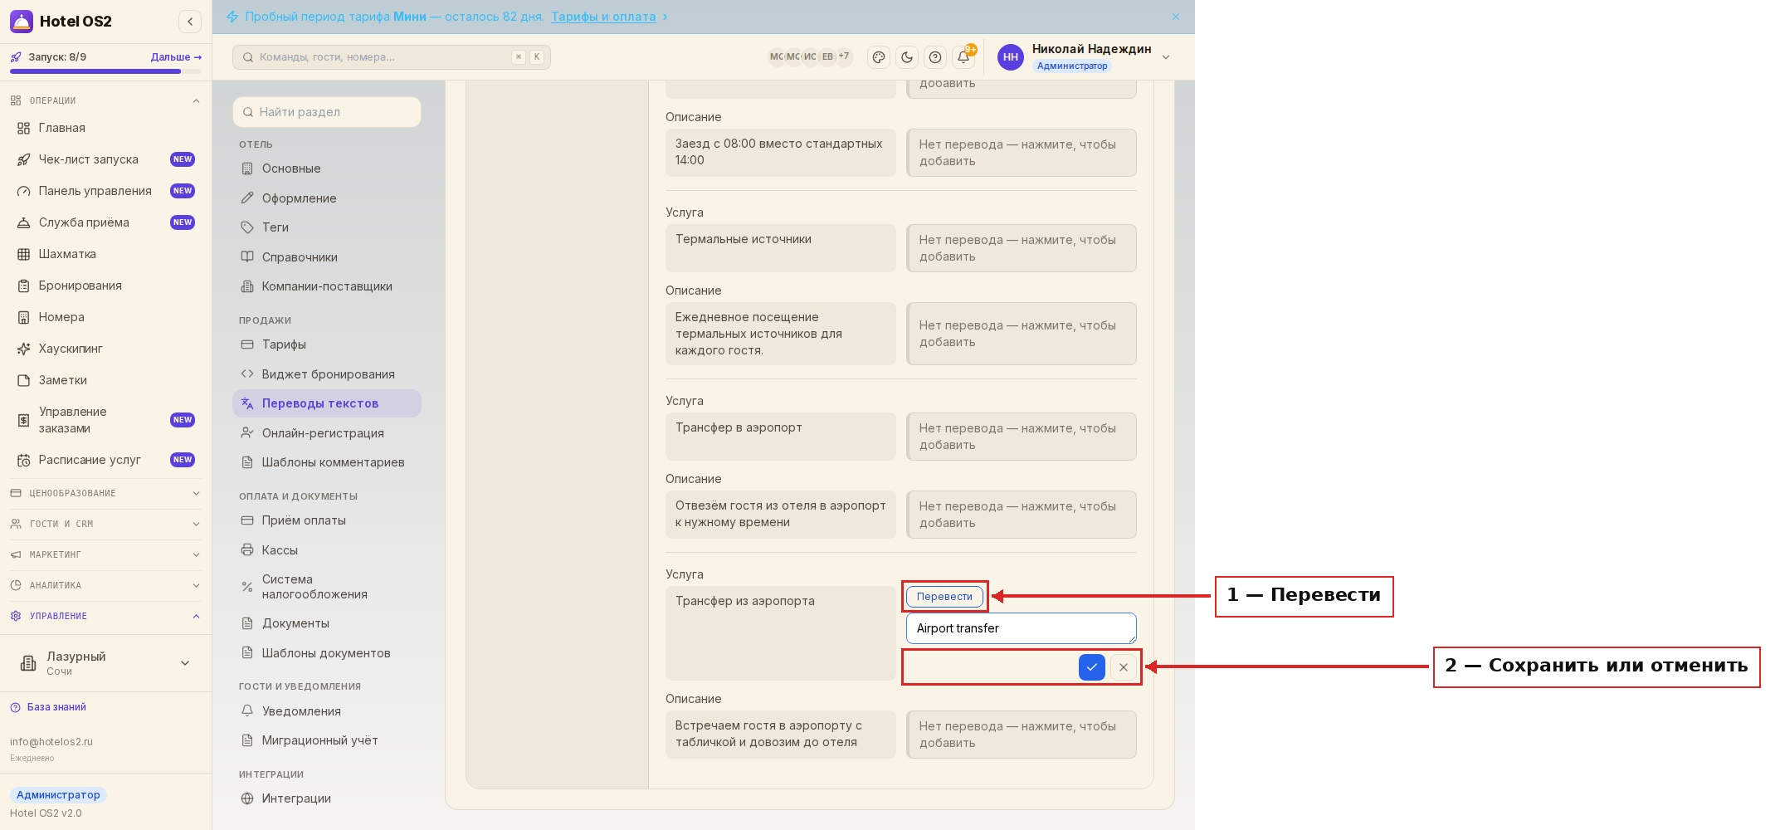Image resolution: width=1780 pixels, height=830 pixels.
Task: Open the notifications bell
Action: coord(963,57)
